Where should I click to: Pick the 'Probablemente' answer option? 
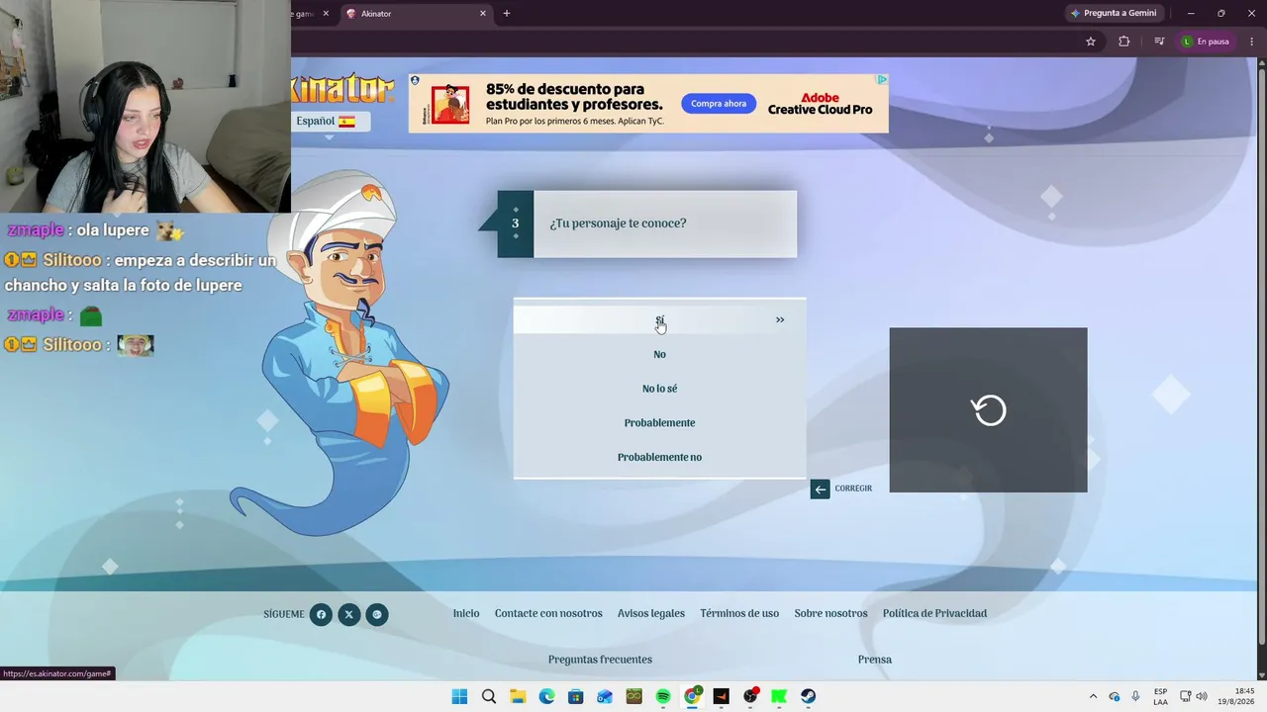(x=659, y=423)
